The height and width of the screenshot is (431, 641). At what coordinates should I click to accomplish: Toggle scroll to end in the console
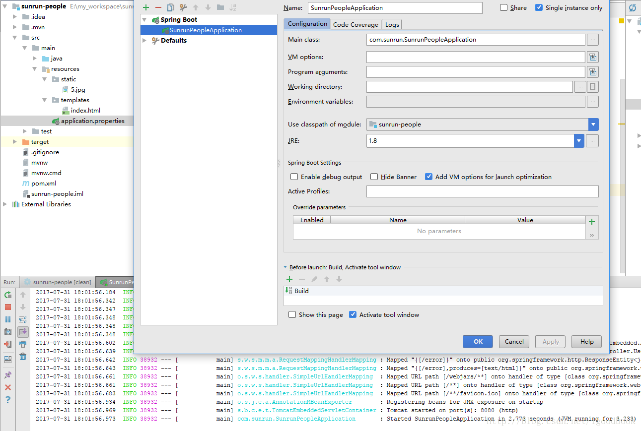[23, 332]
